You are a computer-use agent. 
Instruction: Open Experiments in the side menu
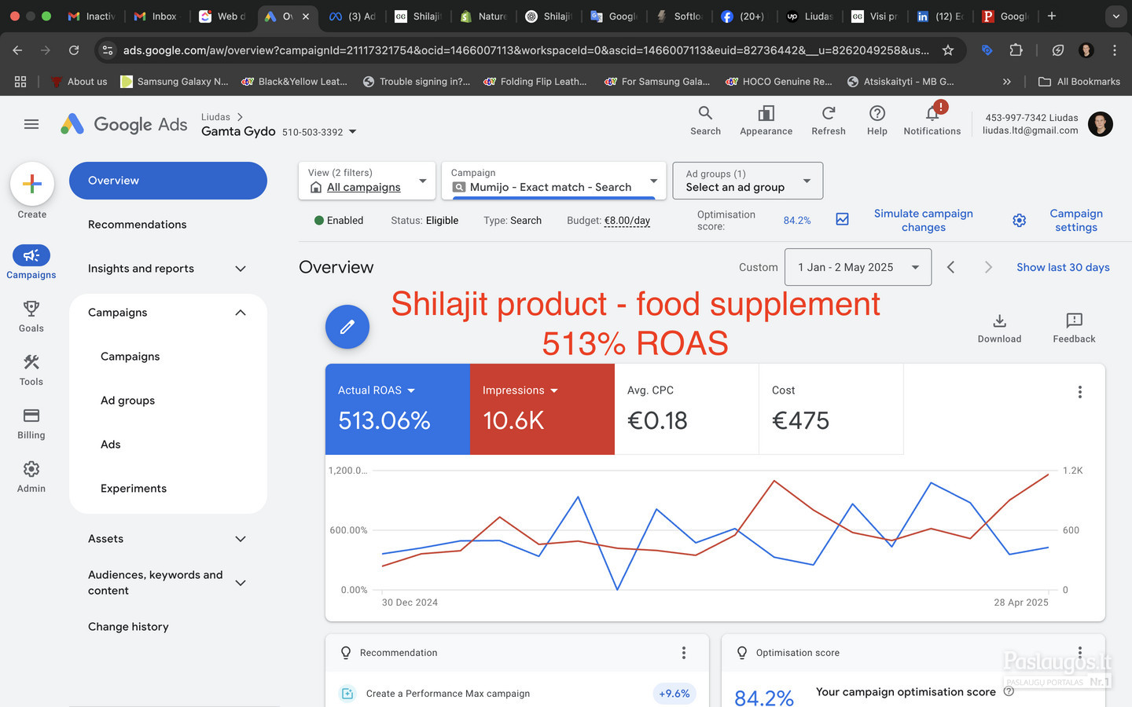click(134, 489)
